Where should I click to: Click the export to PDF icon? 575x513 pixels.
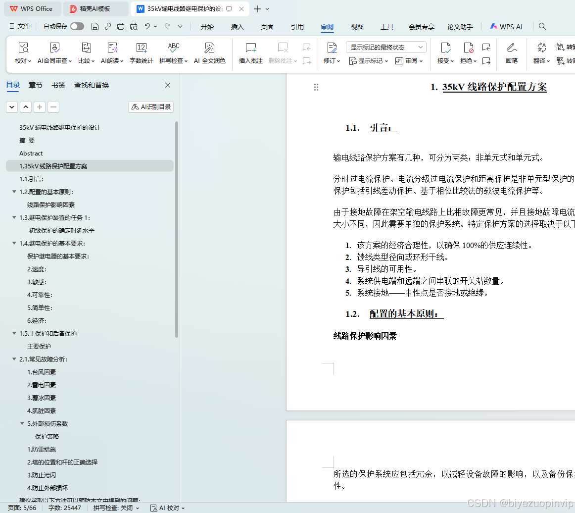click(108, 26)
